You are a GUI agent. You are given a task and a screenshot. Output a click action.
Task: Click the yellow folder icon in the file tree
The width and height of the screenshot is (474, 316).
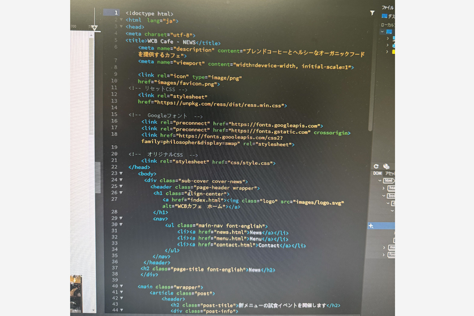tap(394, 52)
